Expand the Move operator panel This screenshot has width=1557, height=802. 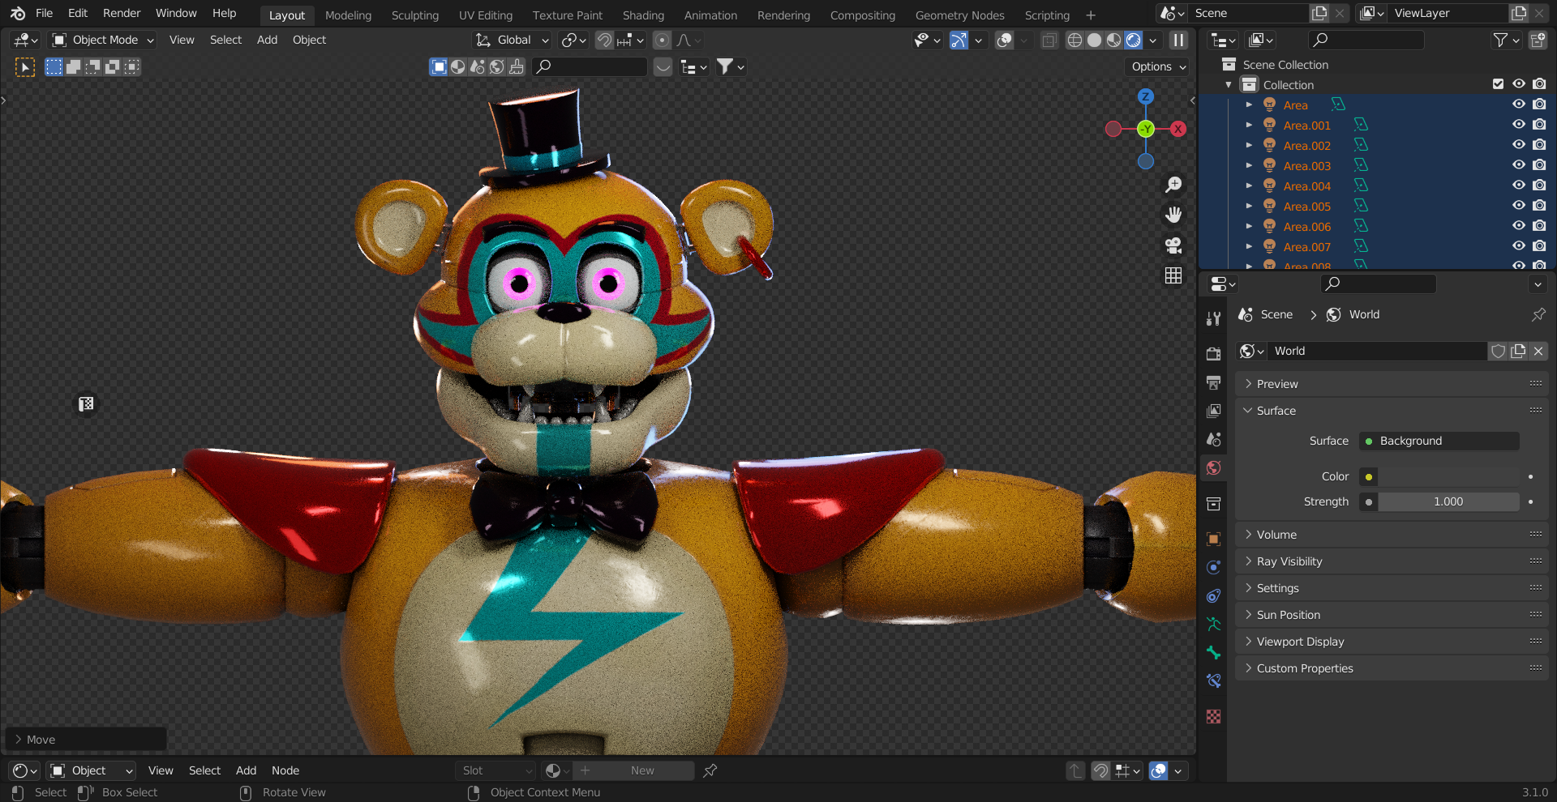click(x=85, y=740)
